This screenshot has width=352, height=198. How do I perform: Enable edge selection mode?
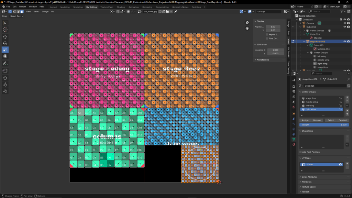(x=18, y=11)
